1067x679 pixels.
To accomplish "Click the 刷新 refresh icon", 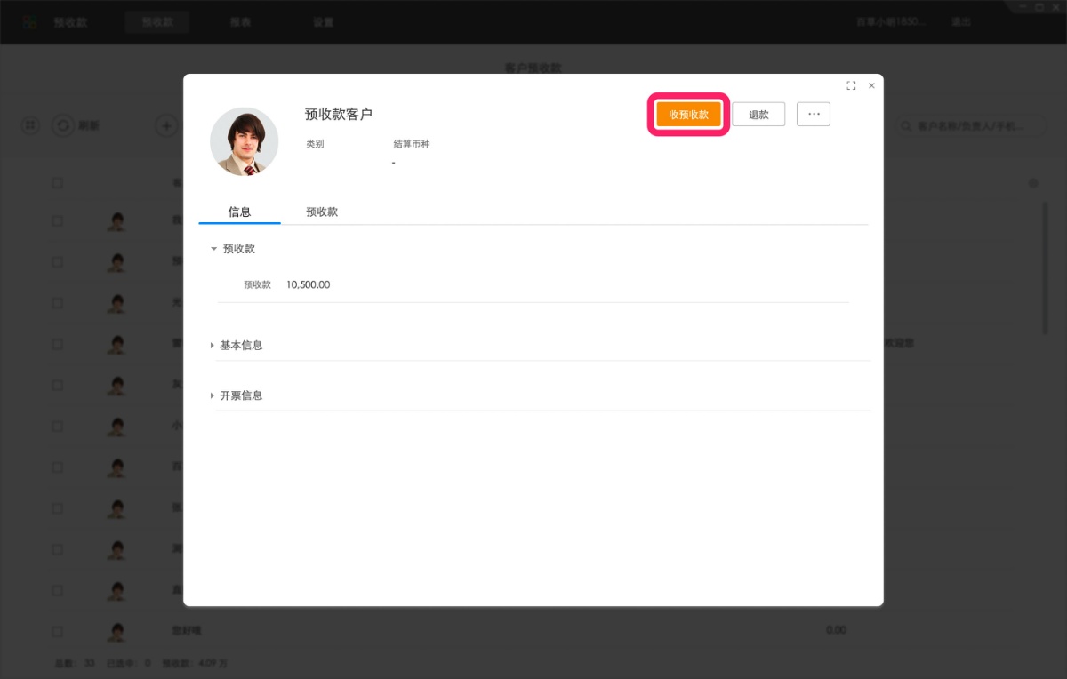I will coord(62,126).
